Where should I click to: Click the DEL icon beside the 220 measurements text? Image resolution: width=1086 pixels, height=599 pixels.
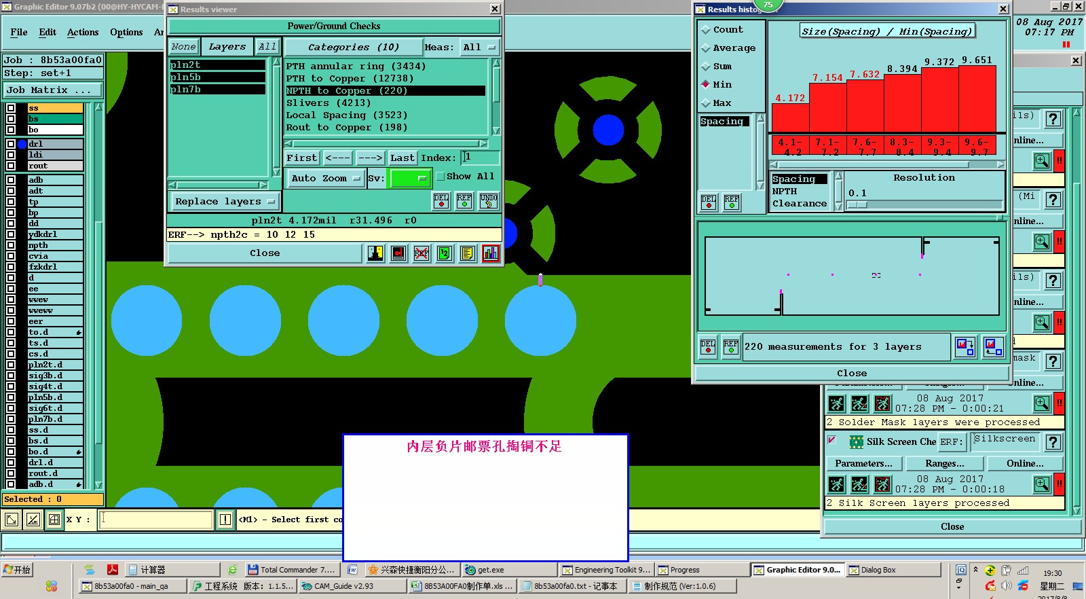[708, 347]
